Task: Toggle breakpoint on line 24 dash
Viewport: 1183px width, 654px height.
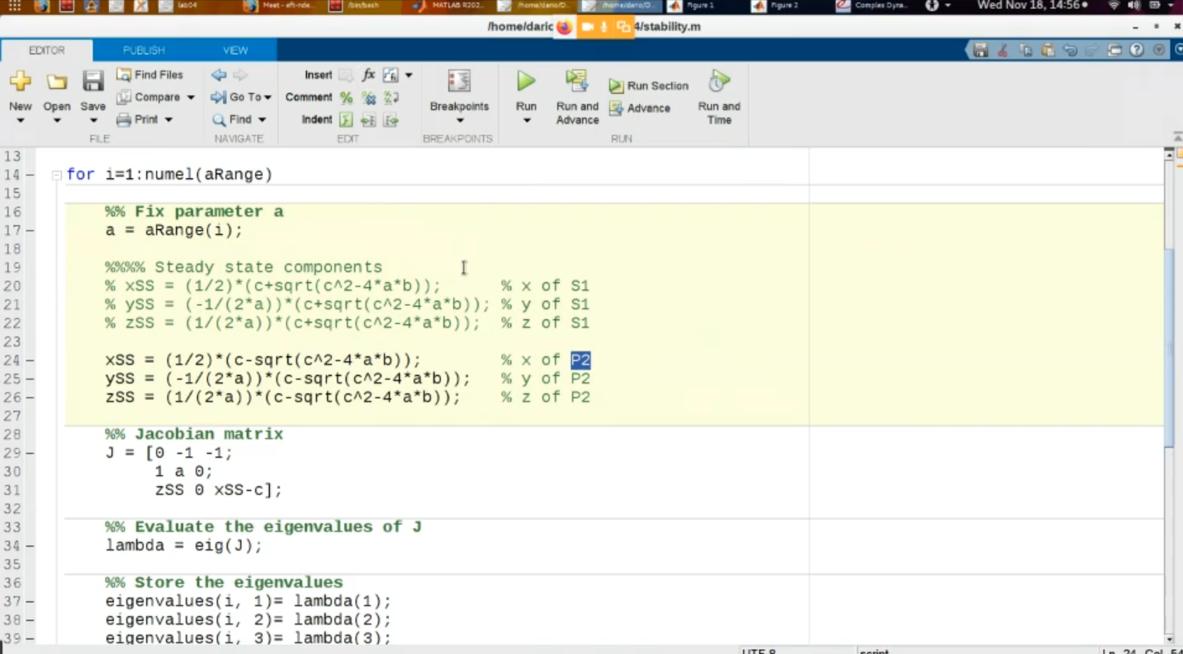Action: click(30, 360)
